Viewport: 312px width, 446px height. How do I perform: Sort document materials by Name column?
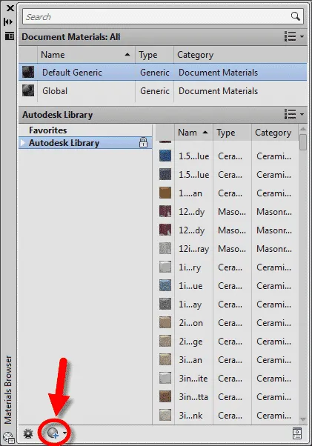point(86,55)
